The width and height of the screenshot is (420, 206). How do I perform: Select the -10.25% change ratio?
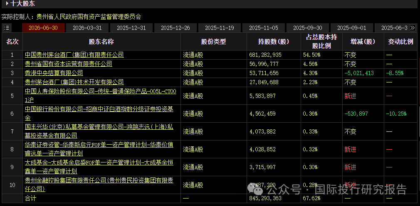[x=396, y=114]
